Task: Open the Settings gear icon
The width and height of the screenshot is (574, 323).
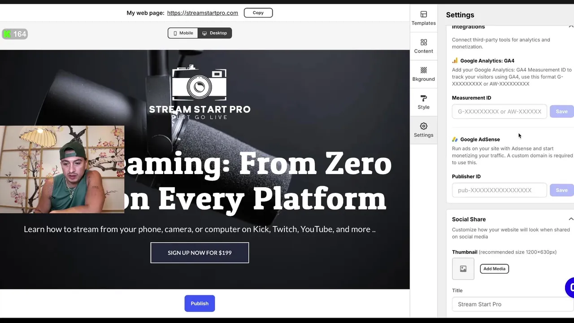Action: (x=424, y=126)
